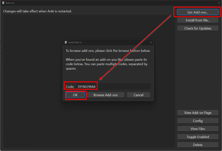Focus the Code input field
This screenshot has width=222, height=151.
[x=113, y=87]
